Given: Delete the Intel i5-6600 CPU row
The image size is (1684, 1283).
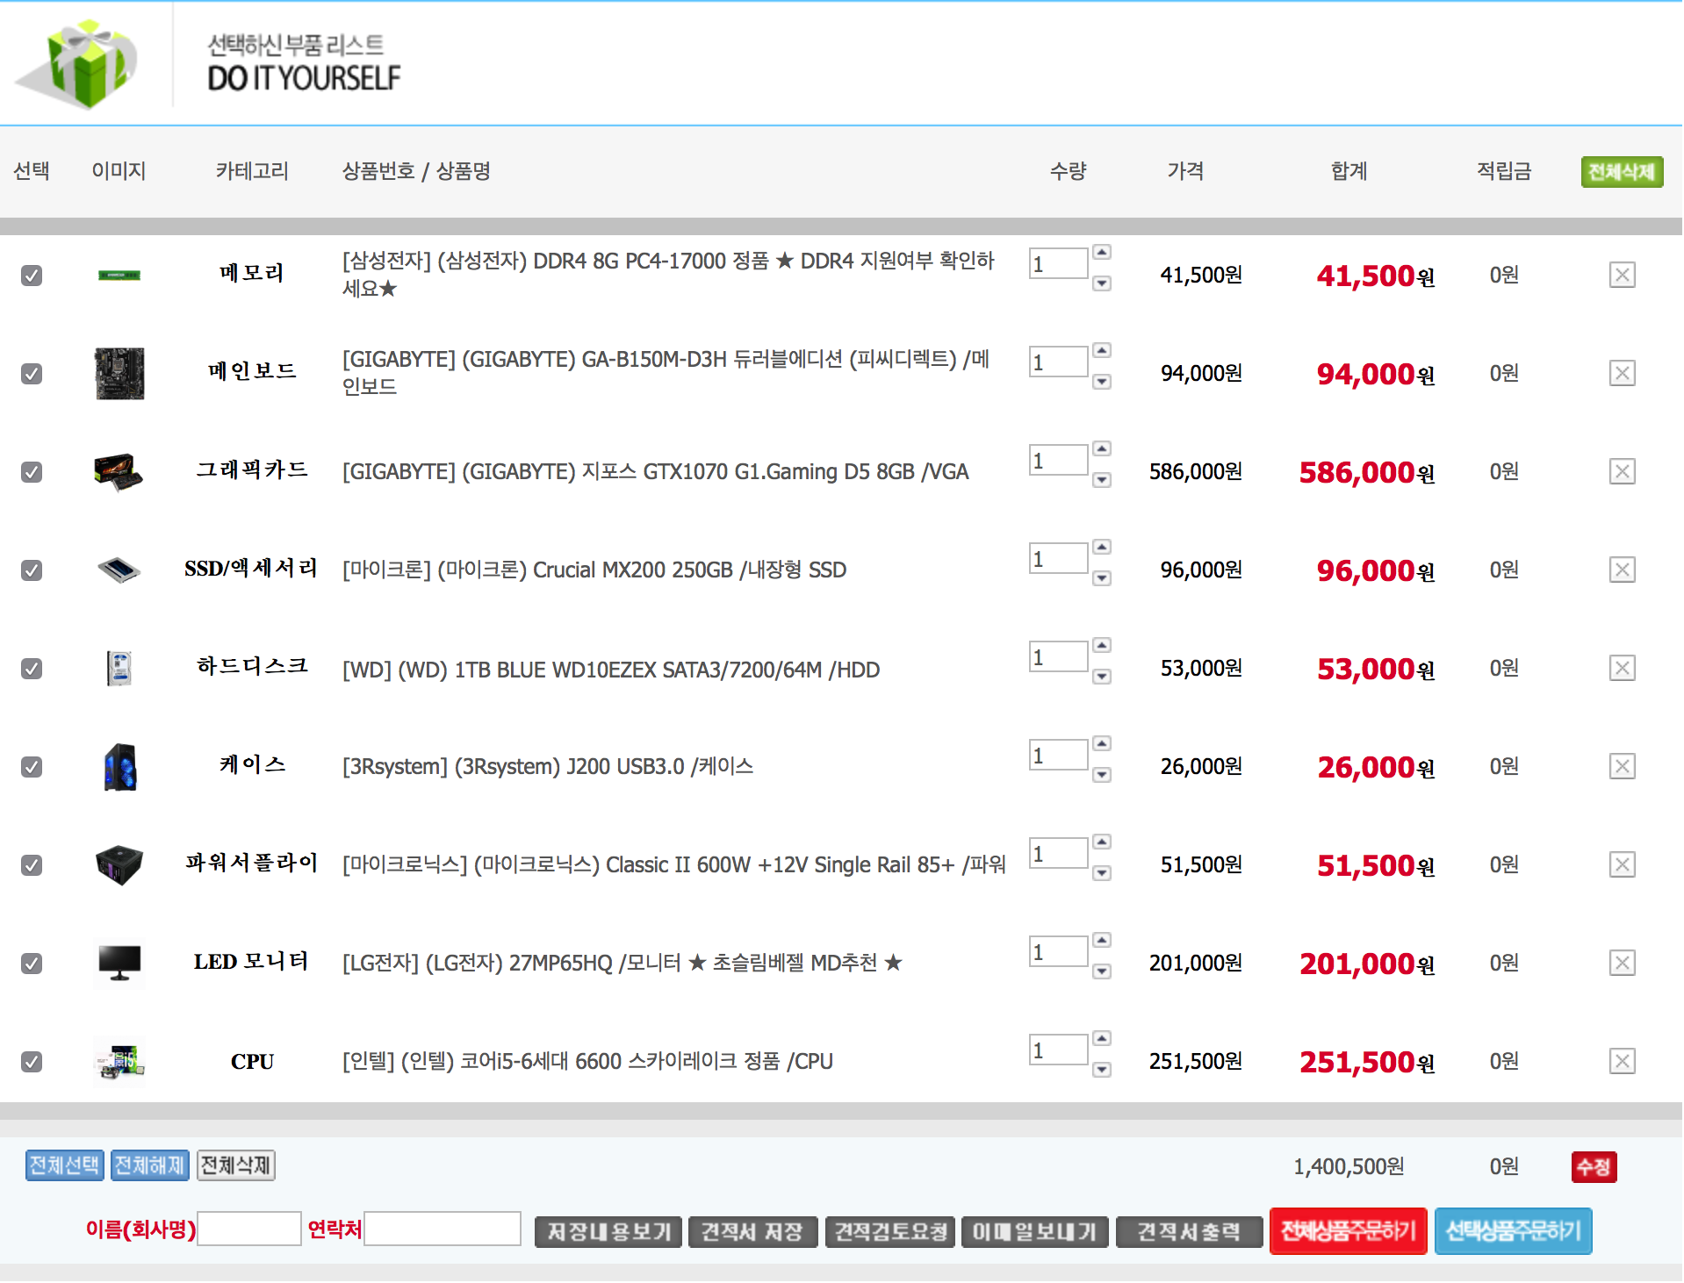Looking at the screenshot, I should pos(1621,1062).
